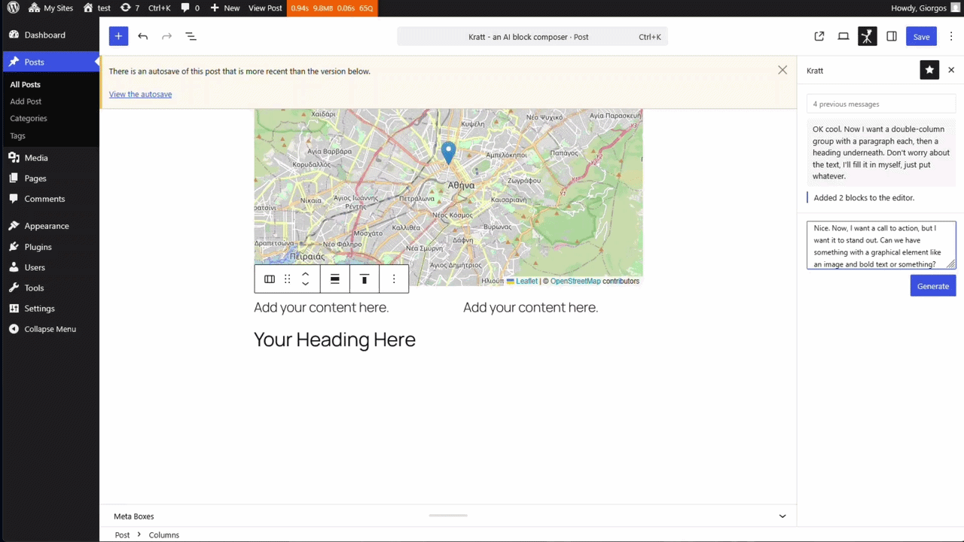Click the Ctrl+K command palette item in admin bar
964x542 pixels.
160,8
